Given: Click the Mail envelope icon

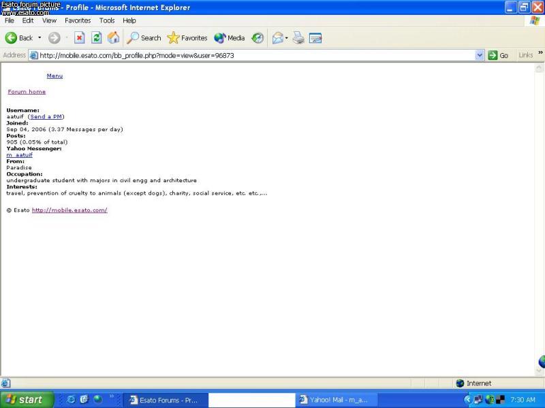Looking at the screenshot, I should tap(277, 38).
